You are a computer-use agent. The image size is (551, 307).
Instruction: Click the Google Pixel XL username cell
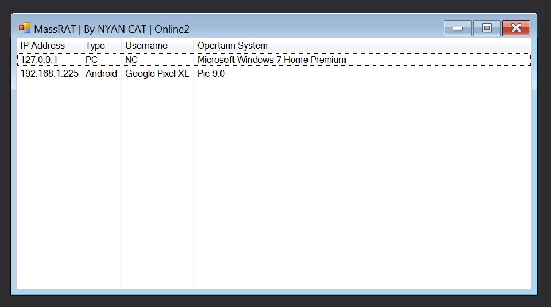point(157,74)
